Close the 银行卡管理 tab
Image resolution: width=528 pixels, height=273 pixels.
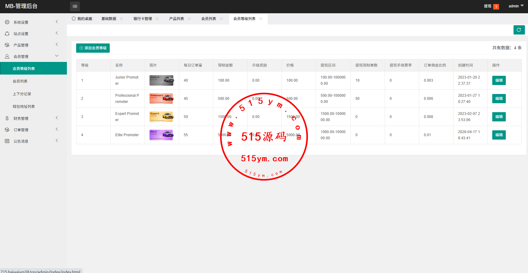pyautogui.click(x=157, y=19)
